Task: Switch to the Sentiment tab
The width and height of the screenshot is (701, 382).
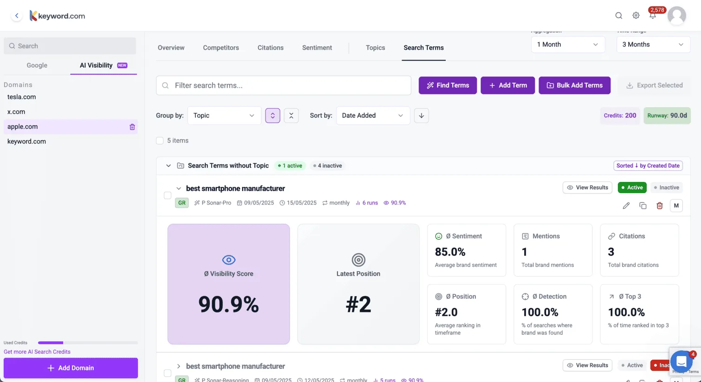Action: [317, 47]
